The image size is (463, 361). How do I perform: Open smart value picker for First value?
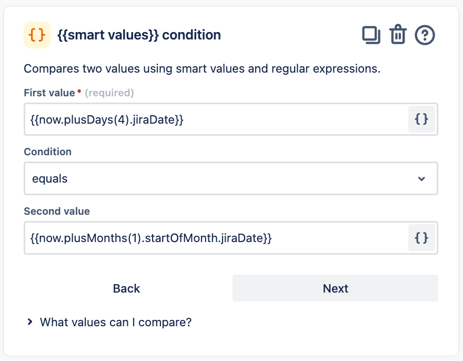coord(421,119)
